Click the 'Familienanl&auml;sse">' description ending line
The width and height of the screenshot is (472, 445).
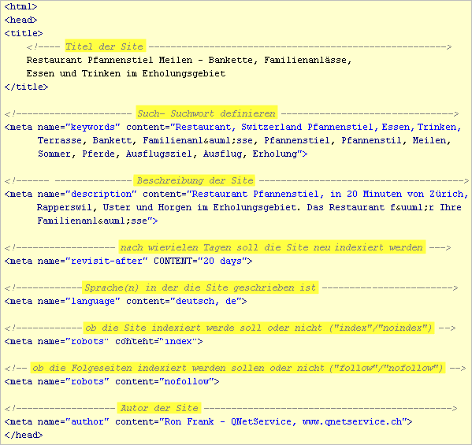[98, 221]
